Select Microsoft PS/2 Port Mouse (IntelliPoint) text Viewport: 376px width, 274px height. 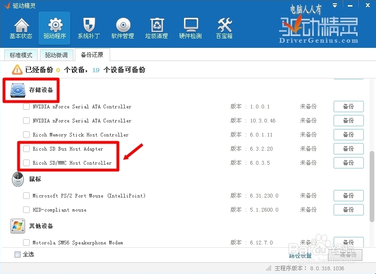coord(89,196)
